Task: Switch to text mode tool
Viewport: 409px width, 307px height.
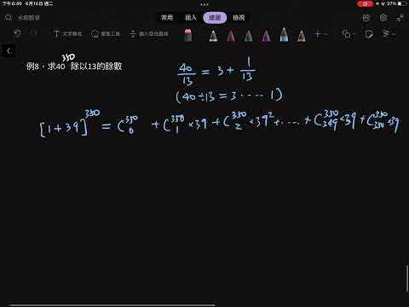Action: click(68, 34)
